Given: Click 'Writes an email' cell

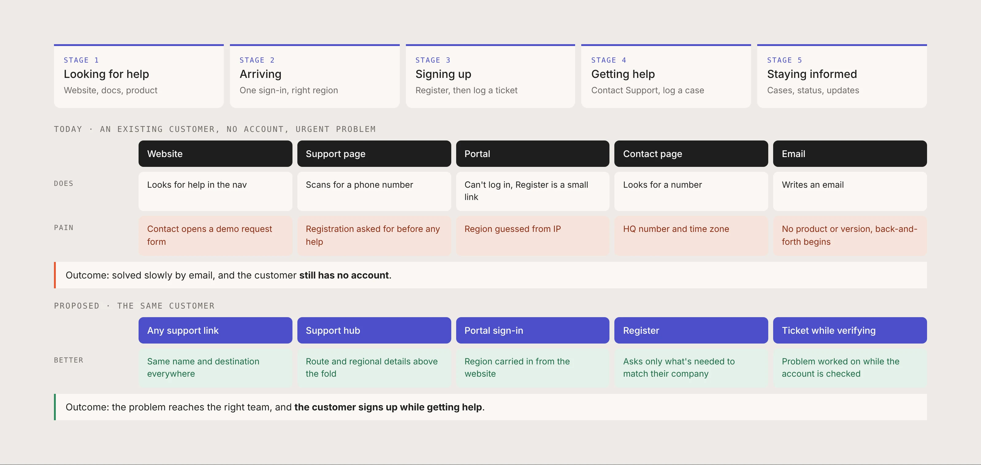Looking at the screenshot, I should coord(850,191).
